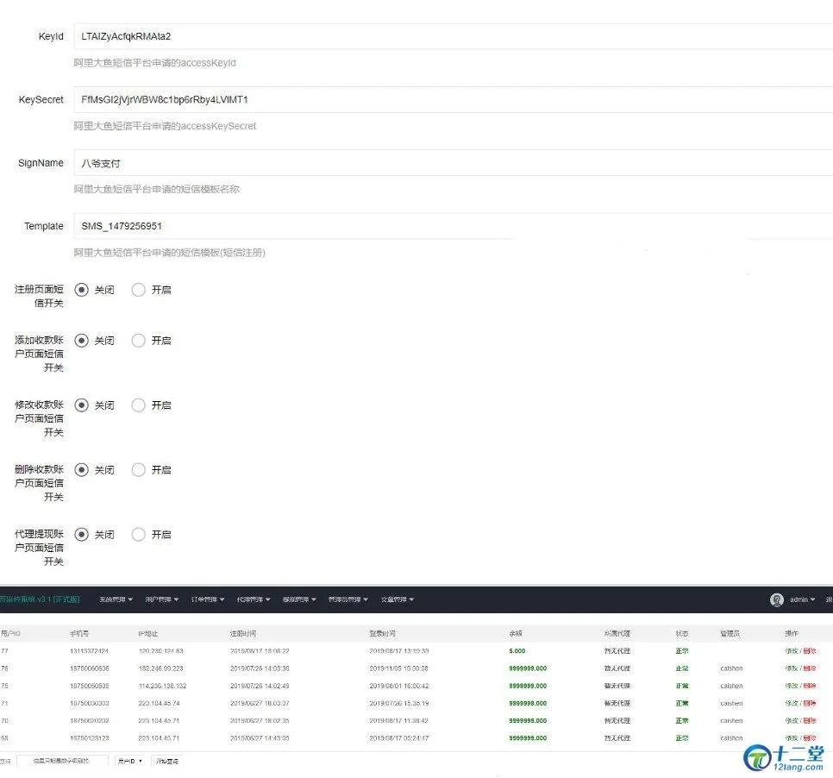The width and height of the screenshot is (833, 778).
Task: Select 关闭 for 代理提现账户页面短信开关
Action: pyautogui.click(x=82, y=535)
